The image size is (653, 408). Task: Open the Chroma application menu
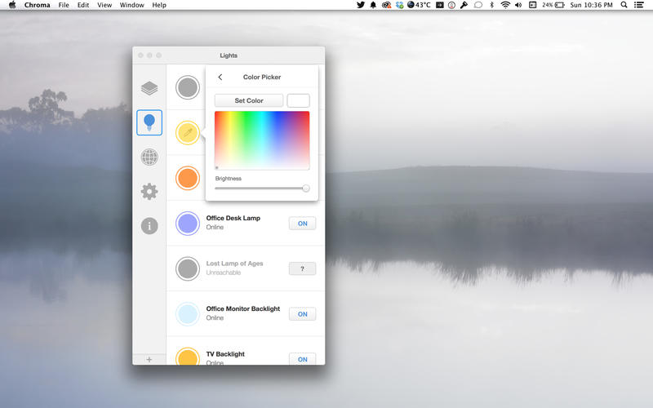(x=37, y=5)
